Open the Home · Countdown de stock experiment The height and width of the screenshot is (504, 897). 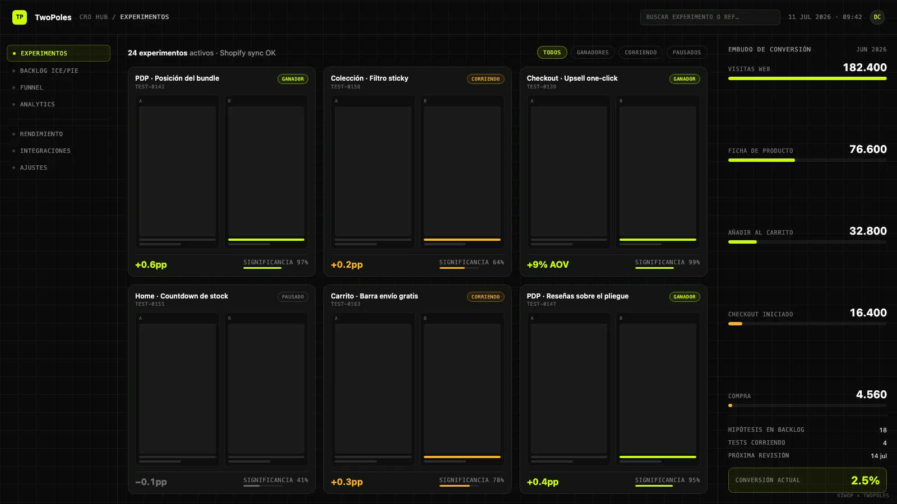222,389
